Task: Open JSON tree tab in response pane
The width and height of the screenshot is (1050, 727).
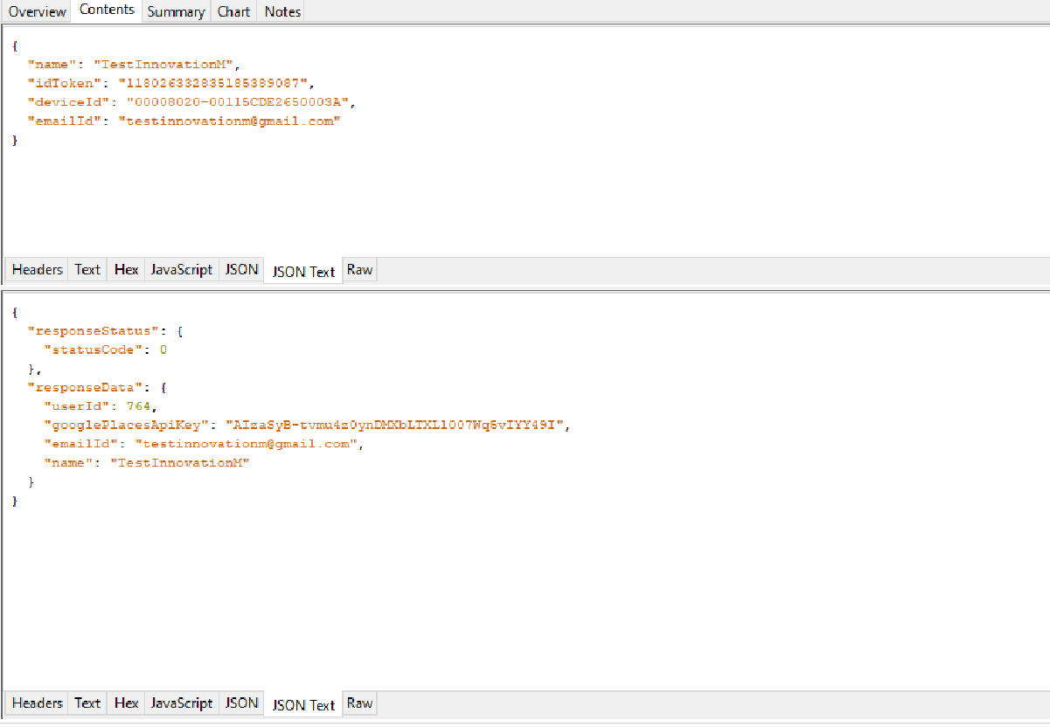Action: (x=241, y=703)
